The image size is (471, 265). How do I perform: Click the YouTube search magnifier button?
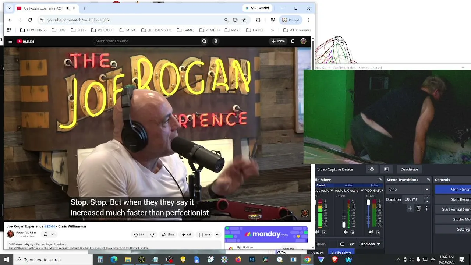pyautogui.click(x=204, y=41)
